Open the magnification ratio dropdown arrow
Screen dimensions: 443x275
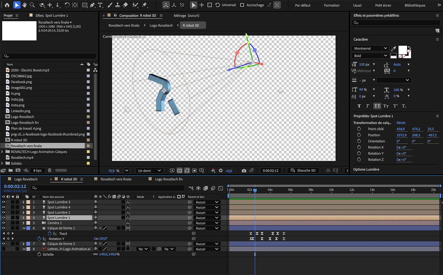[x=126, y=170]
